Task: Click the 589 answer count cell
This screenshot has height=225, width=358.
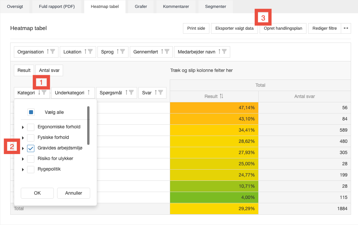Action: [x=304, y=130]
